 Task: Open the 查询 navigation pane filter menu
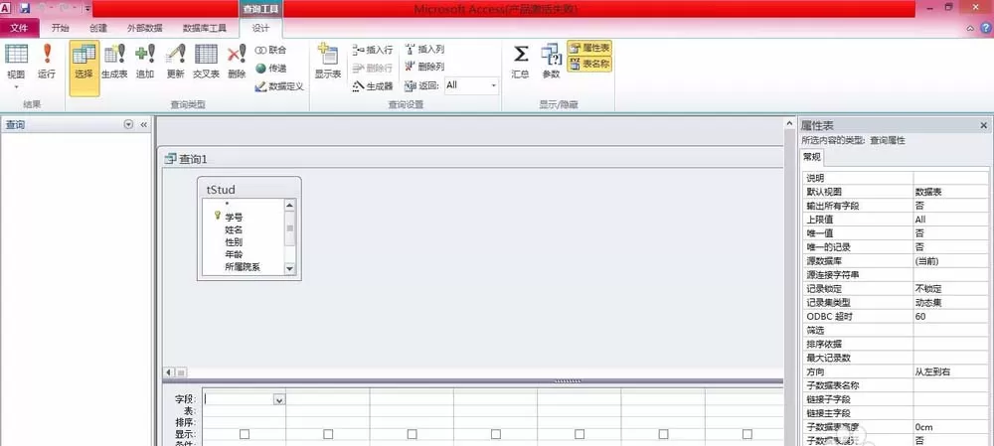(x=128, y=125)
